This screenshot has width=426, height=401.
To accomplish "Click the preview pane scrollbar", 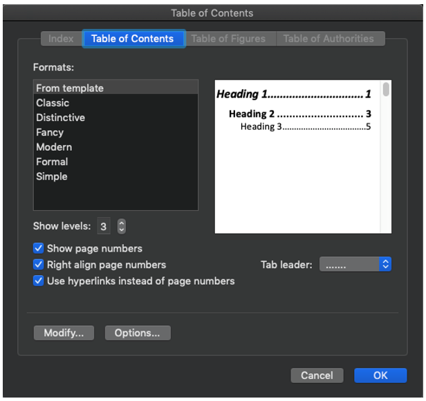I will click(x=386, y=91).
